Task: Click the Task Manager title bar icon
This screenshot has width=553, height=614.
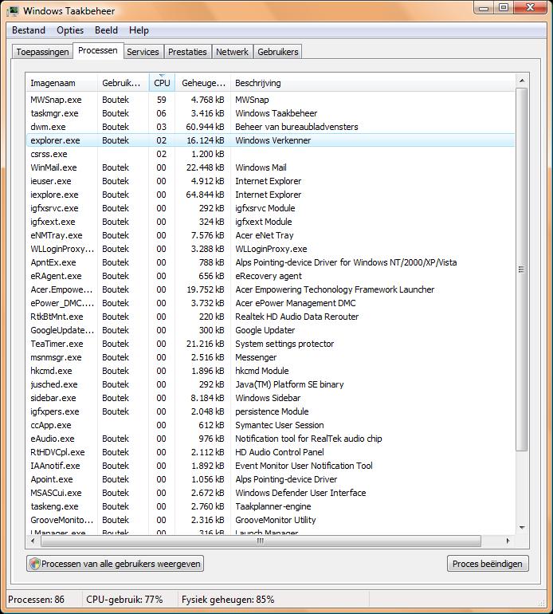Action: point(13,10)
